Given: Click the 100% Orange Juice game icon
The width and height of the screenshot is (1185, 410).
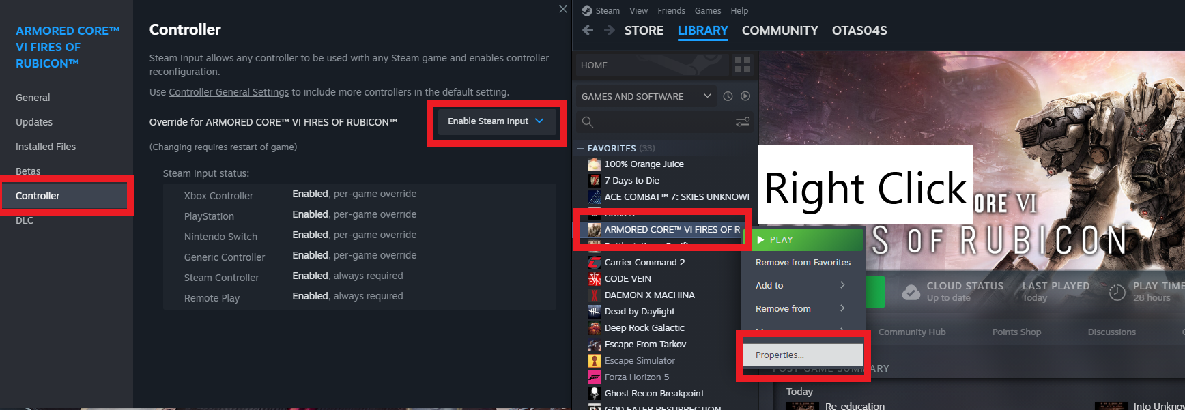Looking at the screenshot, I should click(595, 164).
